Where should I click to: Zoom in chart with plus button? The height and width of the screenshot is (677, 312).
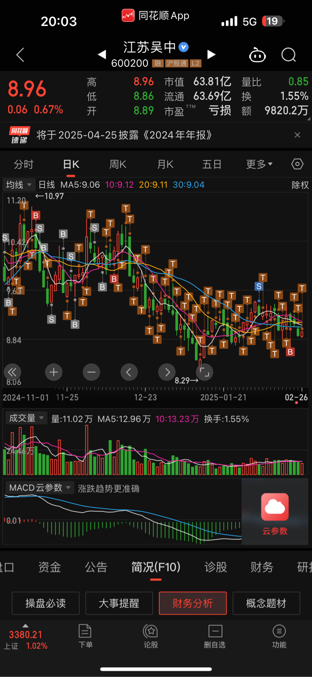click(54, 372)
